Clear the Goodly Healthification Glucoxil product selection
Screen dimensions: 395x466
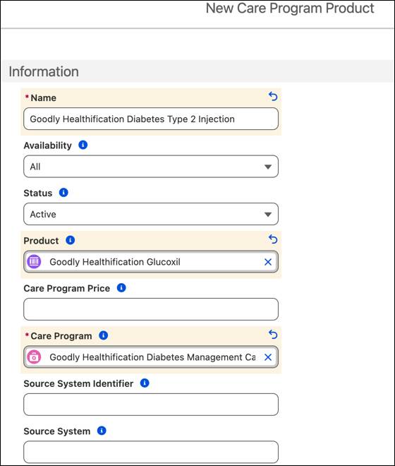pyautogui.click(x=268, y=262)
